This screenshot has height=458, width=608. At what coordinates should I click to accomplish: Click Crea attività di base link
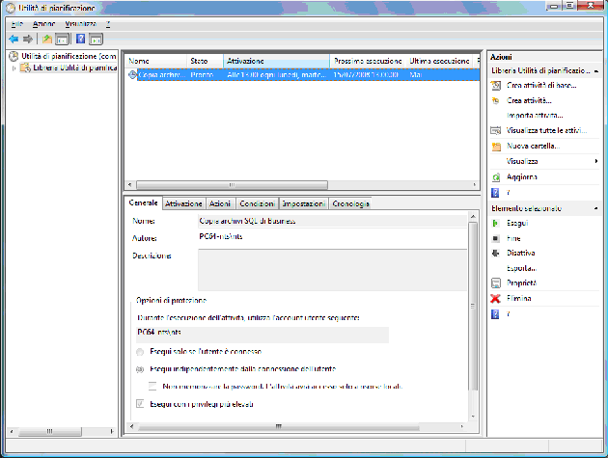pyautogui.click(x=541, y=85)
